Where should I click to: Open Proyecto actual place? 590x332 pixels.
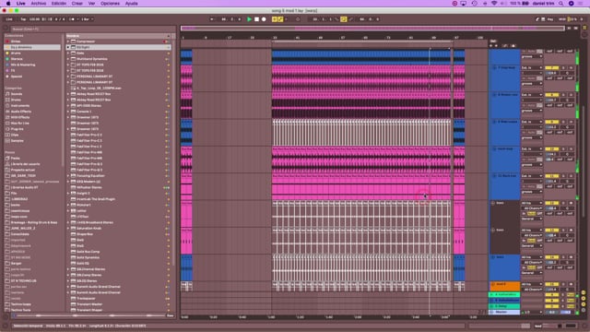pyautogui.click(x=22, y=170)
